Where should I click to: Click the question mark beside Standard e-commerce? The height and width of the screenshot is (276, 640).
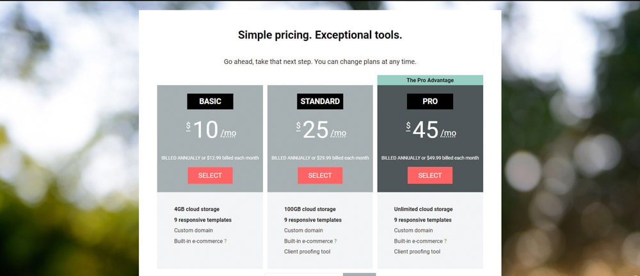tap(335, 241)
